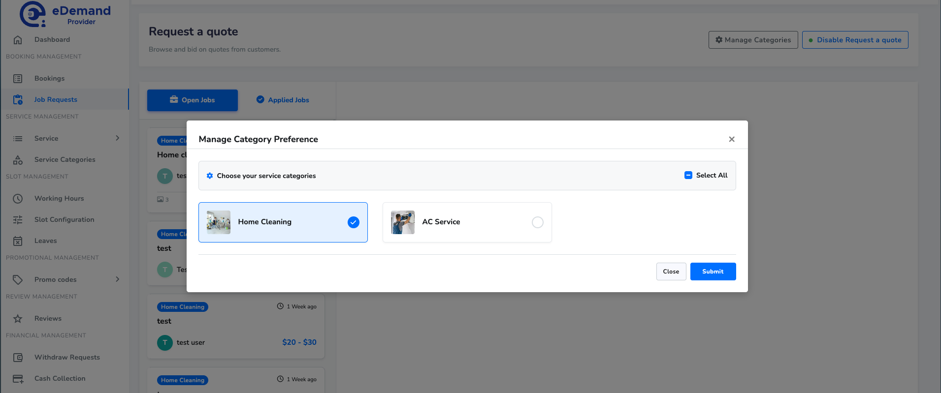Open Job Requests in sidebar

point(56,100)
